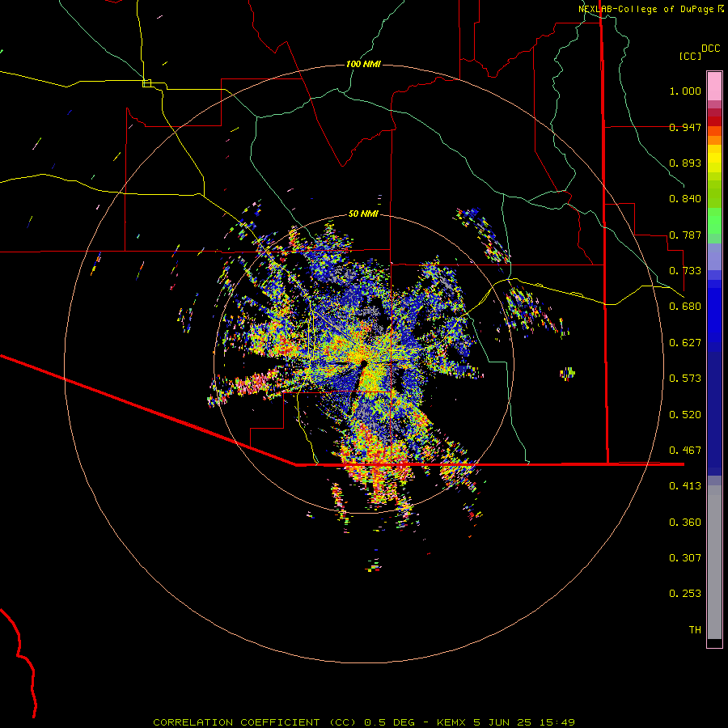
Task: Click the 0.787 color scale value
Action: (x=685, y=235)
